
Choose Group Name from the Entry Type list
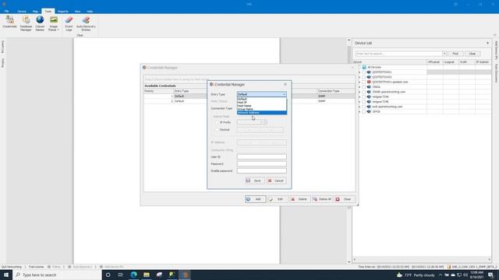click(262, 109)
